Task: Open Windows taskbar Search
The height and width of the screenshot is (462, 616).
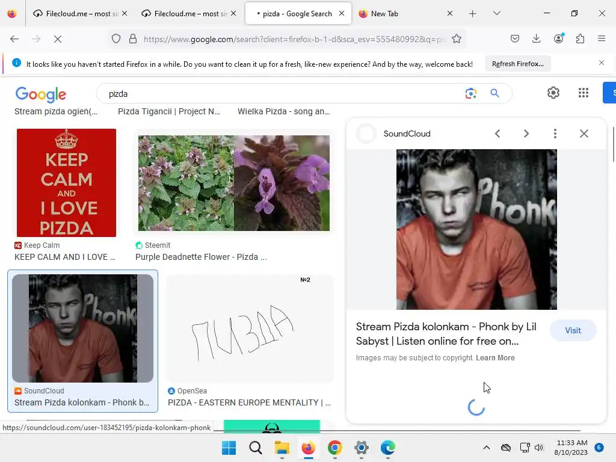Action: click(255, 448)
